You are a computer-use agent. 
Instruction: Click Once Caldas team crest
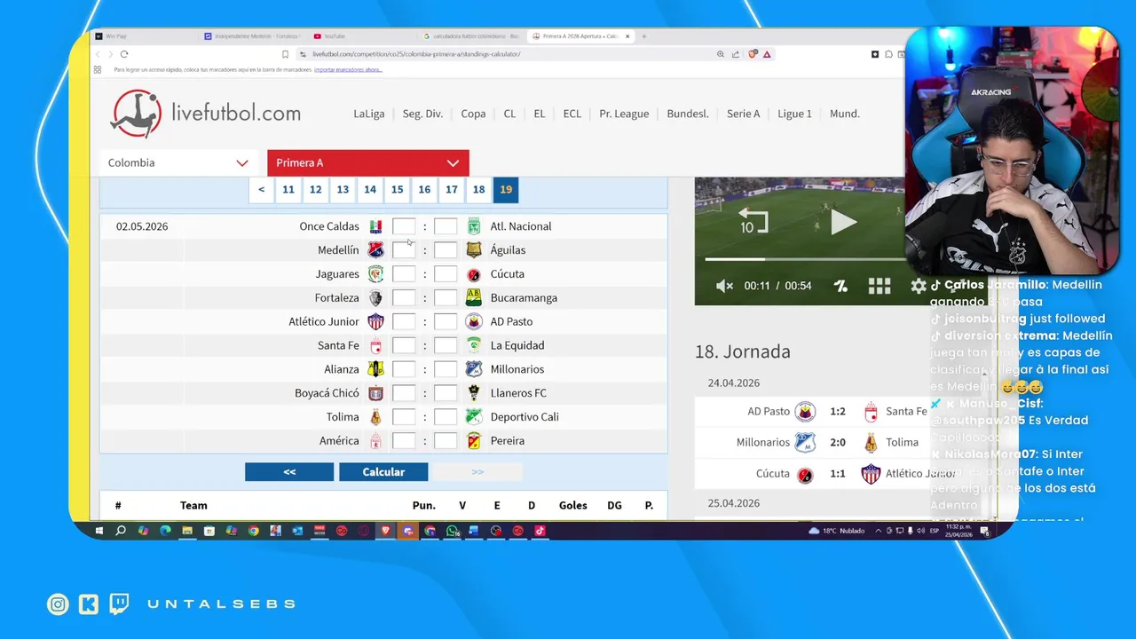[375, 226]
